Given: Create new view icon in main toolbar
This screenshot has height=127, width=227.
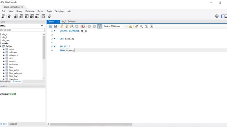Looking at the screenshot, I should click(x=27, y=16).
